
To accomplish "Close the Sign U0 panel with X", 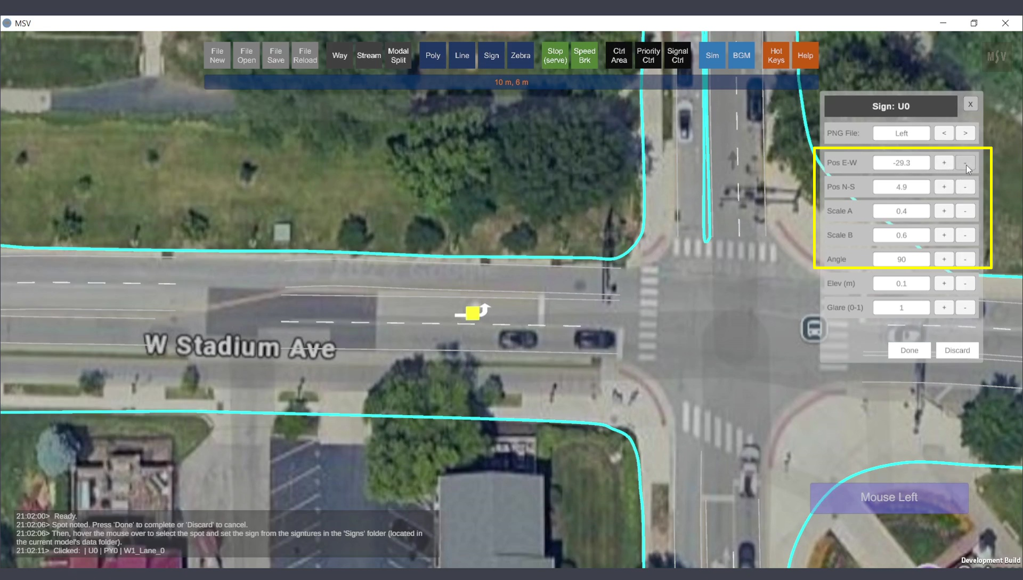I will click(970, 104).
